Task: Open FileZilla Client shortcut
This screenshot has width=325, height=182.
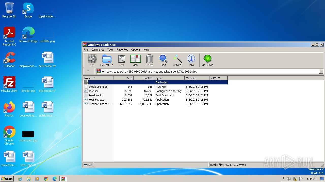Action: click(9, 84)
